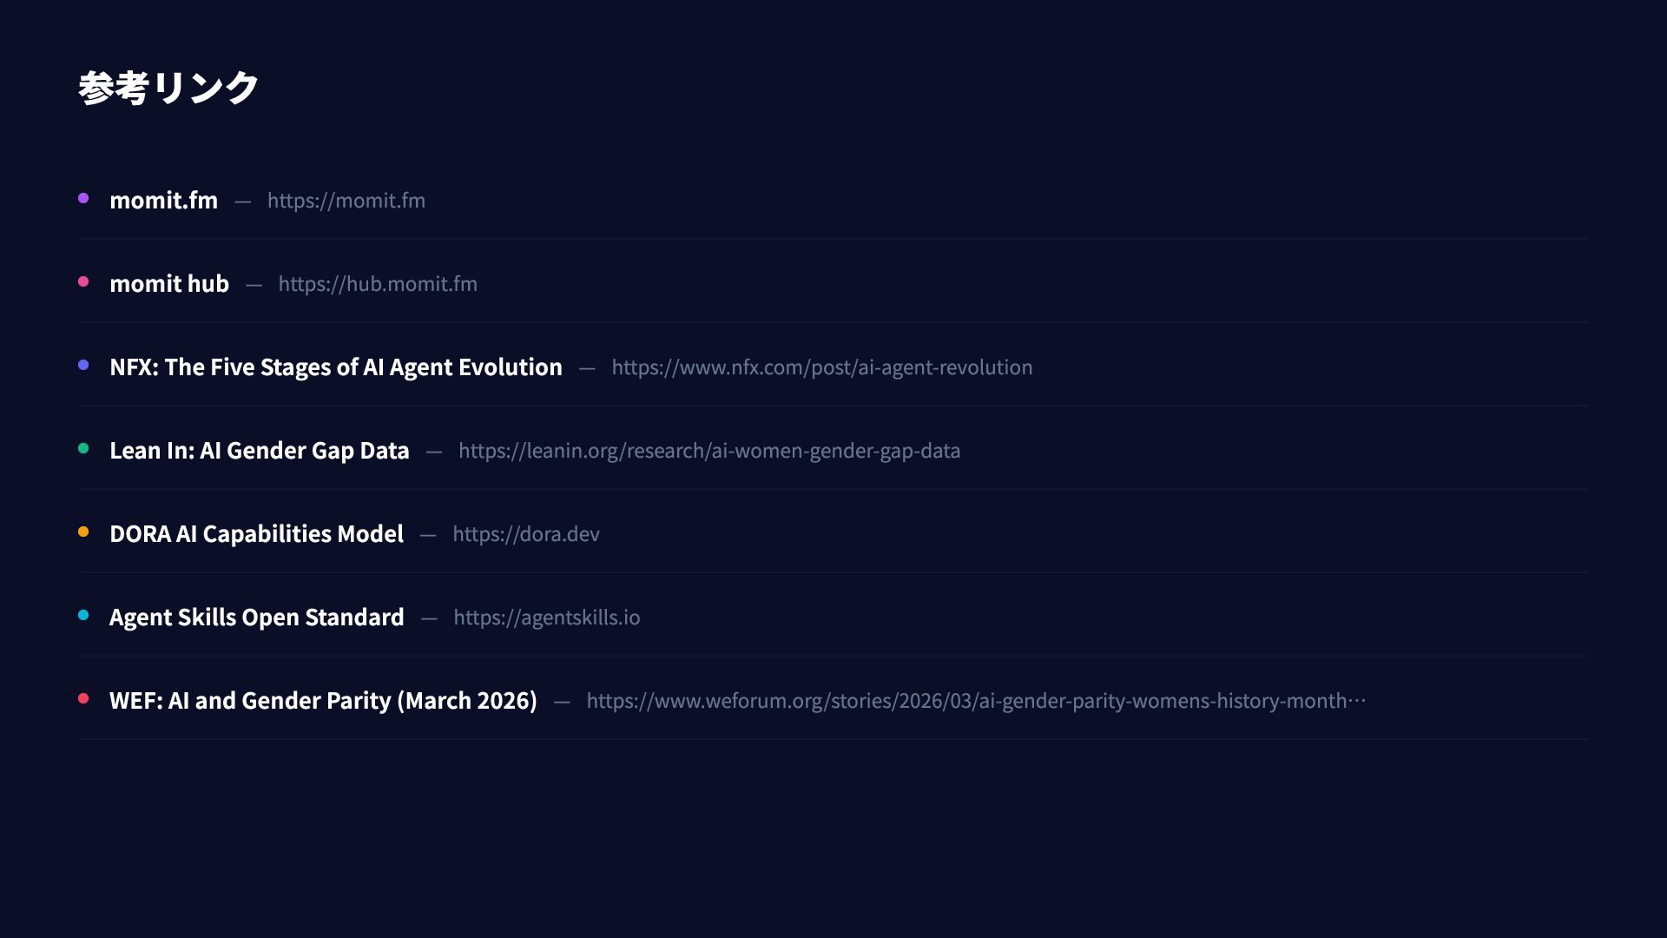Select the NFX Five Stages title text

[x=335, y=367]
